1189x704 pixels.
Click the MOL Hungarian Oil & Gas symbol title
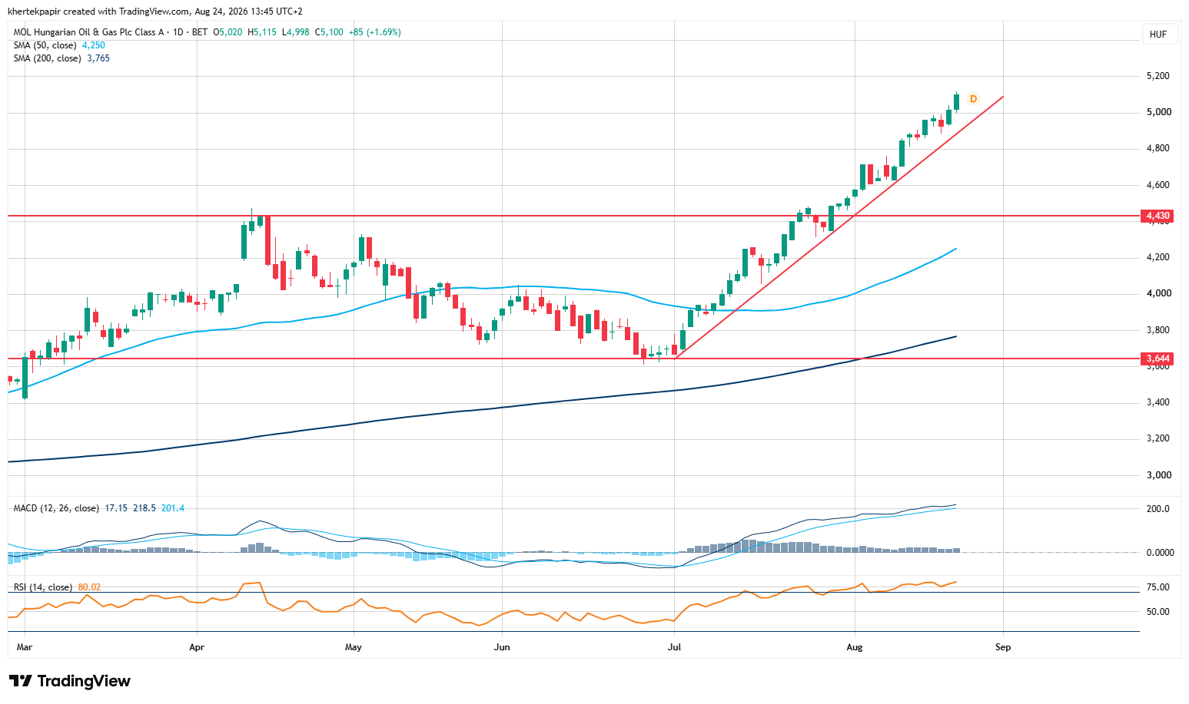tap(89, 32)
